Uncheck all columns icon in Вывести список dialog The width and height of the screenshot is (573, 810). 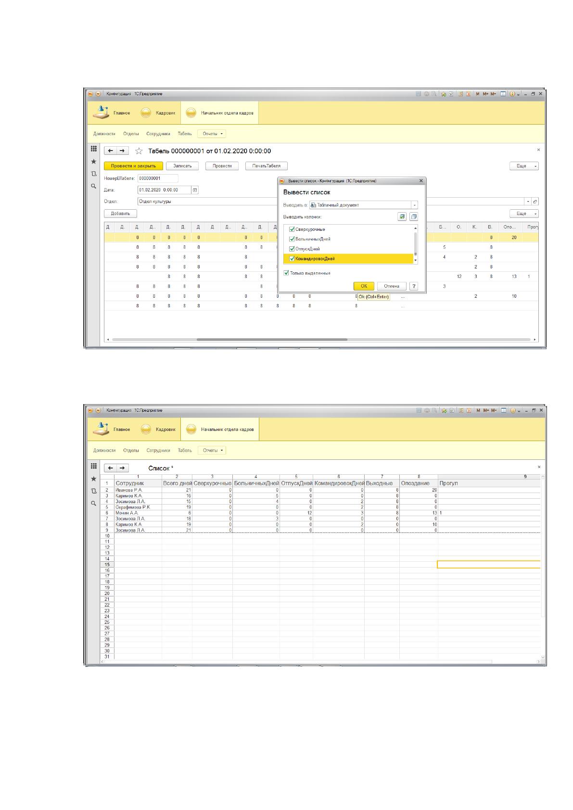coord(414,216)
